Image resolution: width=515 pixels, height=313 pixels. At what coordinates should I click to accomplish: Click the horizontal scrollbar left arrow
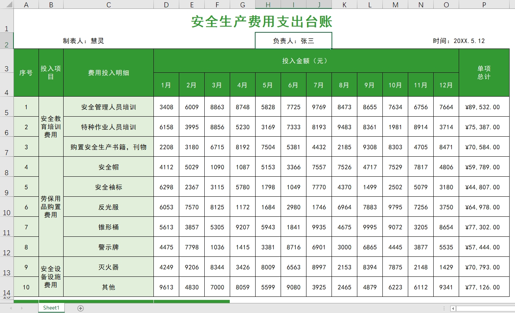453,308
